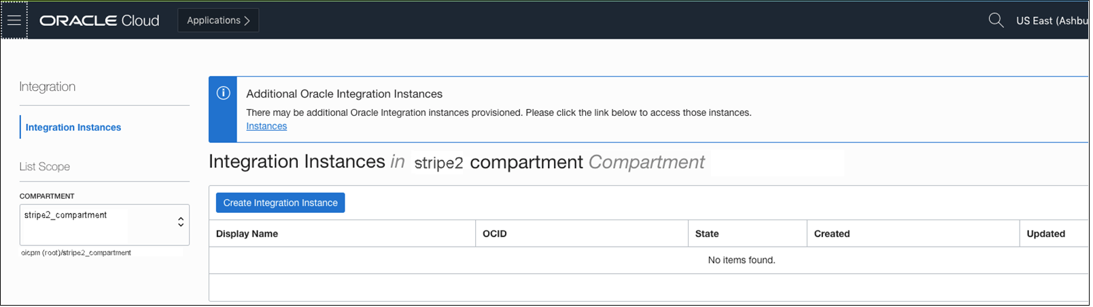Image resolution: width=1093 pixels, height=307 pixels.
Task: Follow the Instances link in the banner
Action: pos(266,126)
